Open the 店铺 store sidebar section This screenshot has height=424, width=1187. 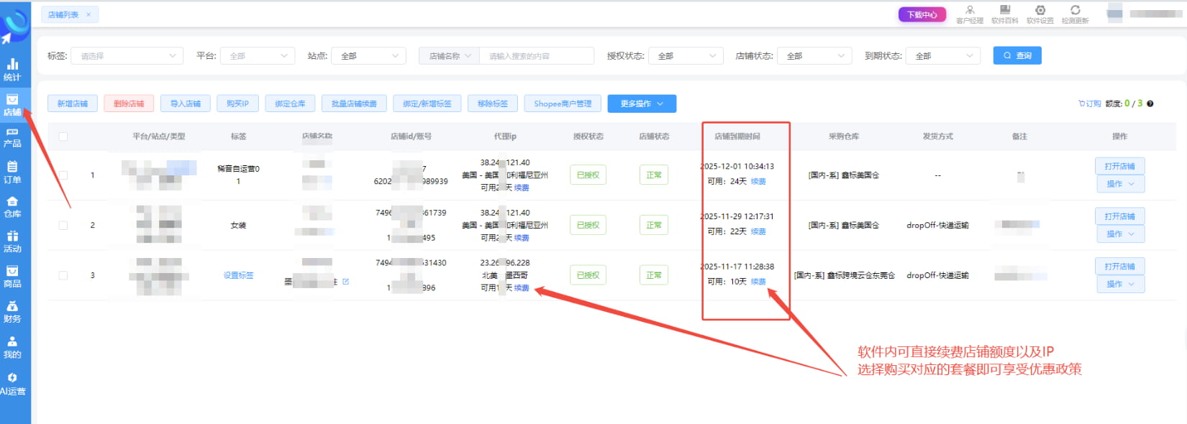pos(12,105)
